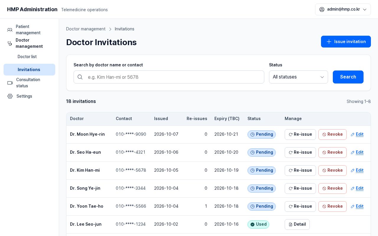Go to Invitations sidebar item

tap(29, 70)
